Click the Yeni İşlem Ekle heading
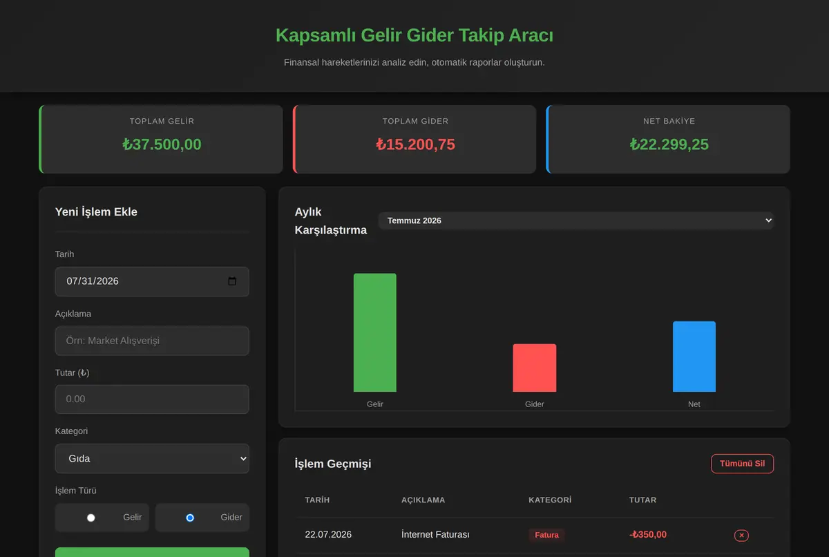 [x=96, y=212]
